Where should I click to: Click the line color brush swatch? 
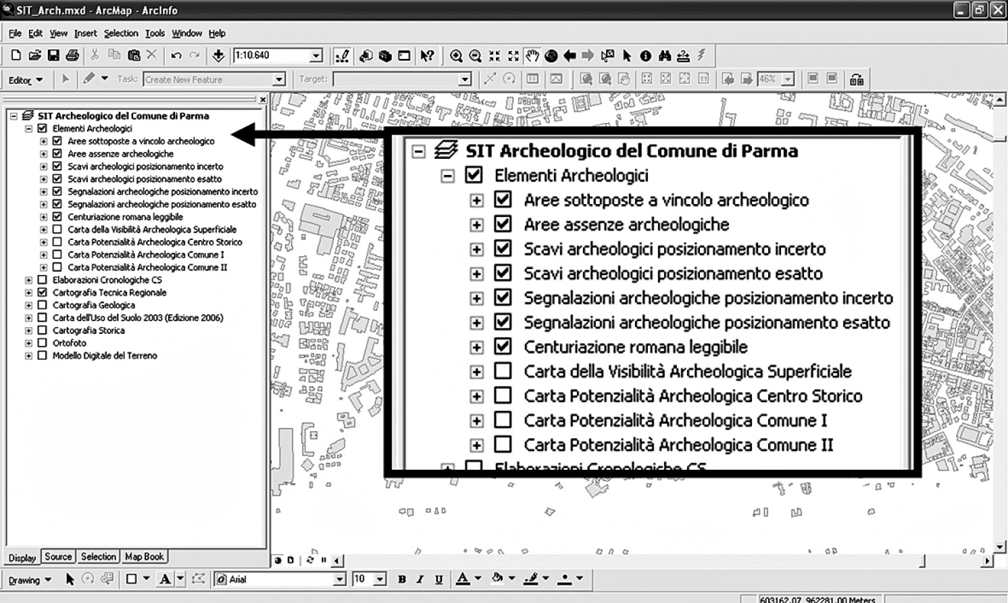point(532,579)
